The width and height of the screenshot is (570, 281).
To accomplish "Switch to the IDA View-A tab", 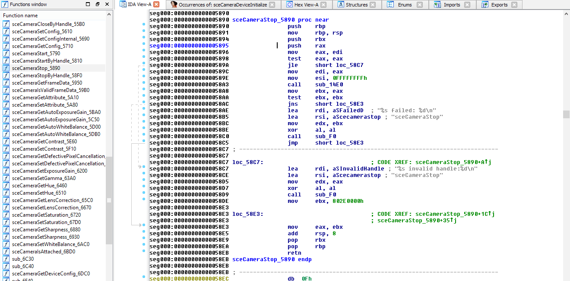I will point(139,4).
